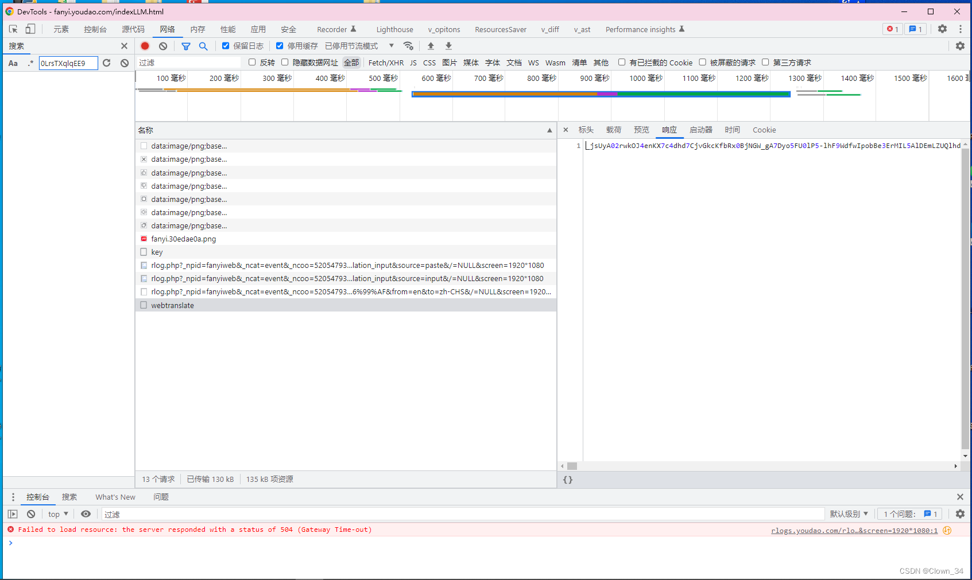This screenshot has width=972, height=580.
Task: Open the Lighthouse panel tab
Action: coord(394,29)
